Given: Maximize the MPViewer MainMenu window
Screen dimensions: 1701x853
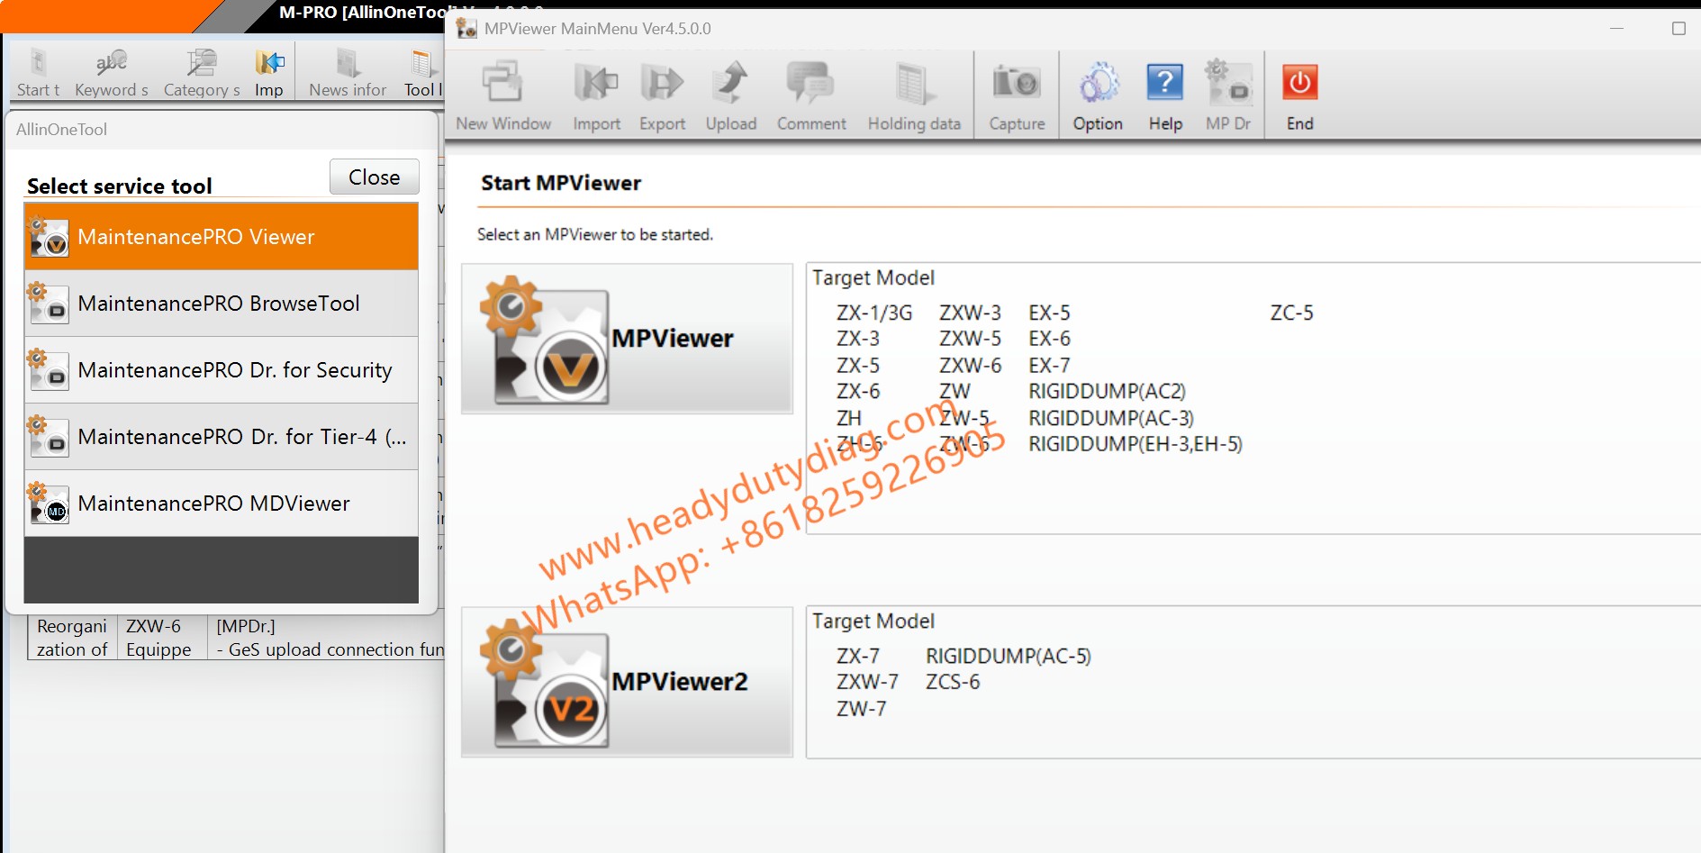Looking at the screenshot, I should pos(1678,28).
